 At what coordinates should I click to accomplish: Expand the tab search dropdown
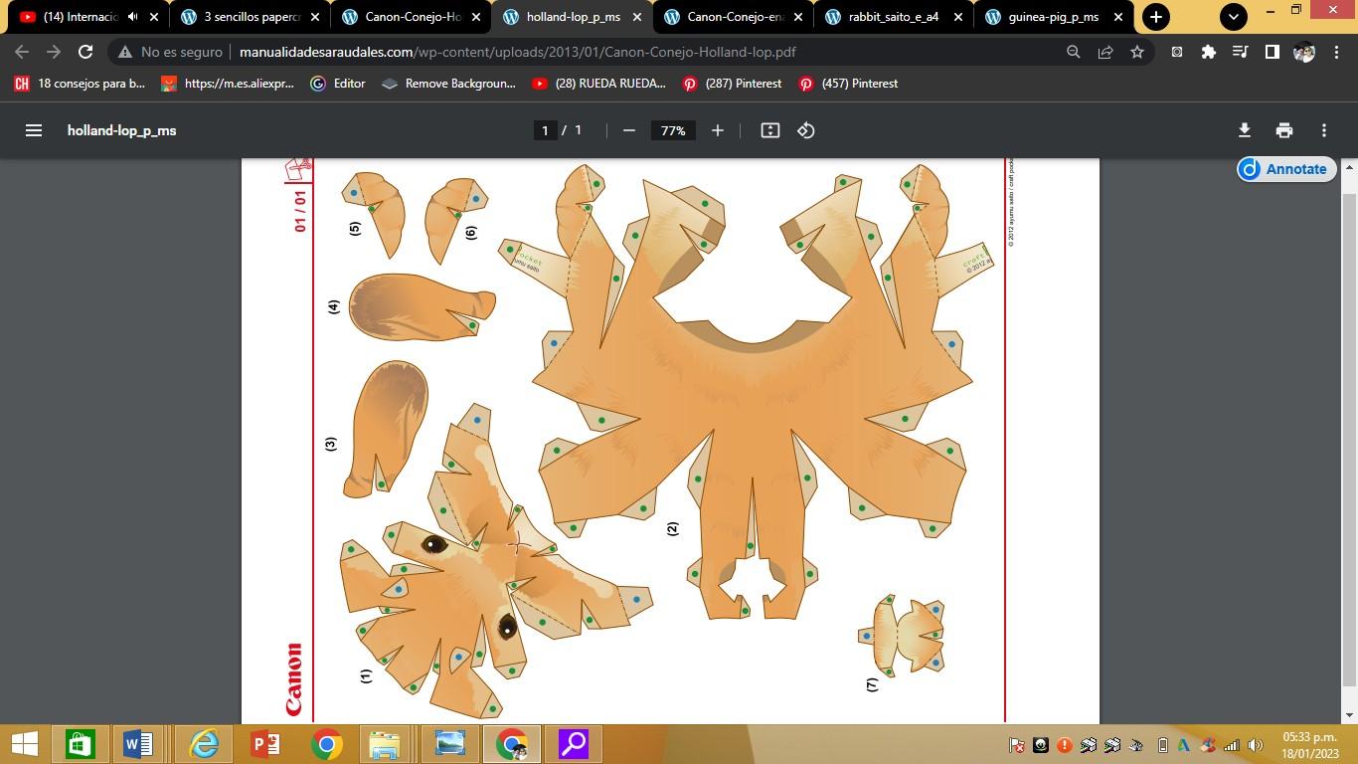click(1233, 17)
